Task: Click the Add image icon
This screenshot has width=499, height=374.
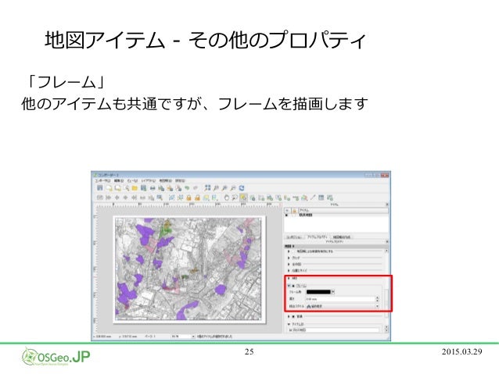Action: (270, 198)
